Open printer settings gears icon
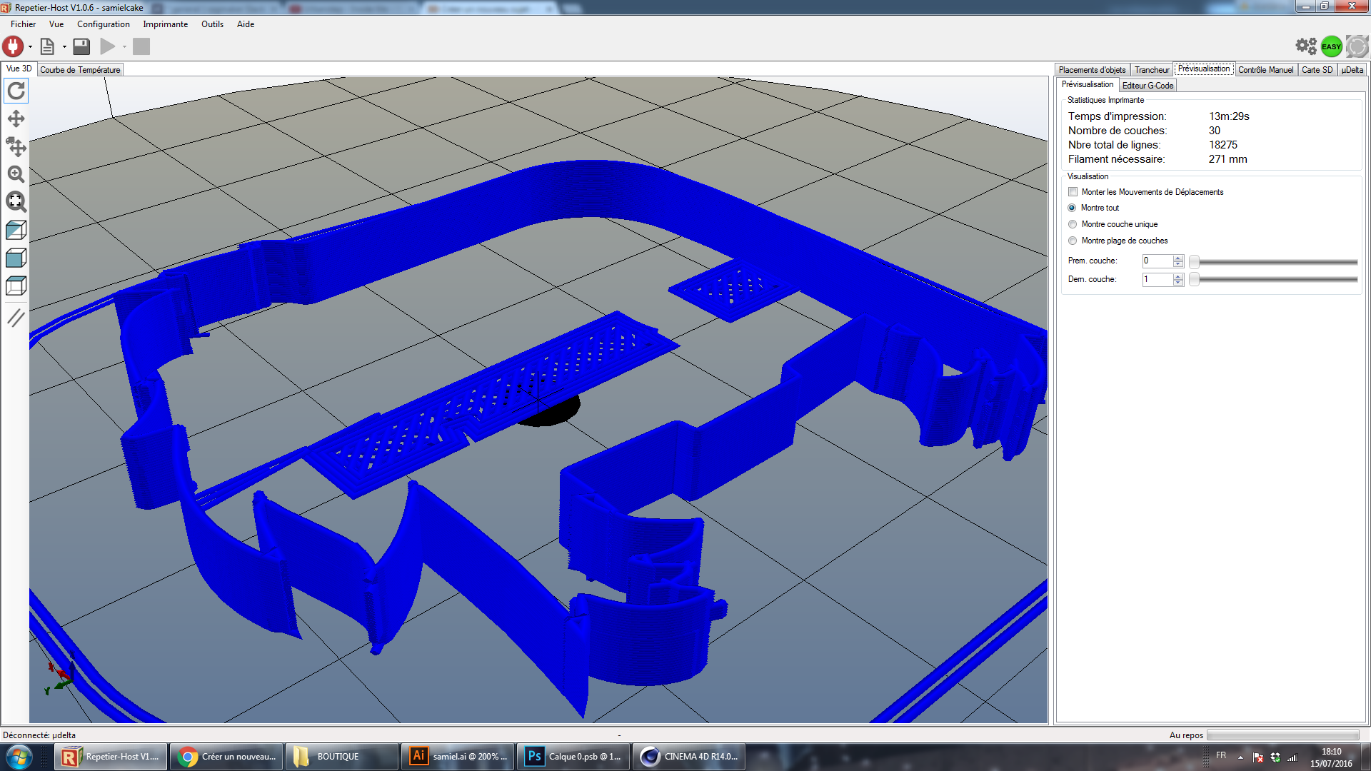Viewport: 1371px width, 771px height. coord(1306,46)
